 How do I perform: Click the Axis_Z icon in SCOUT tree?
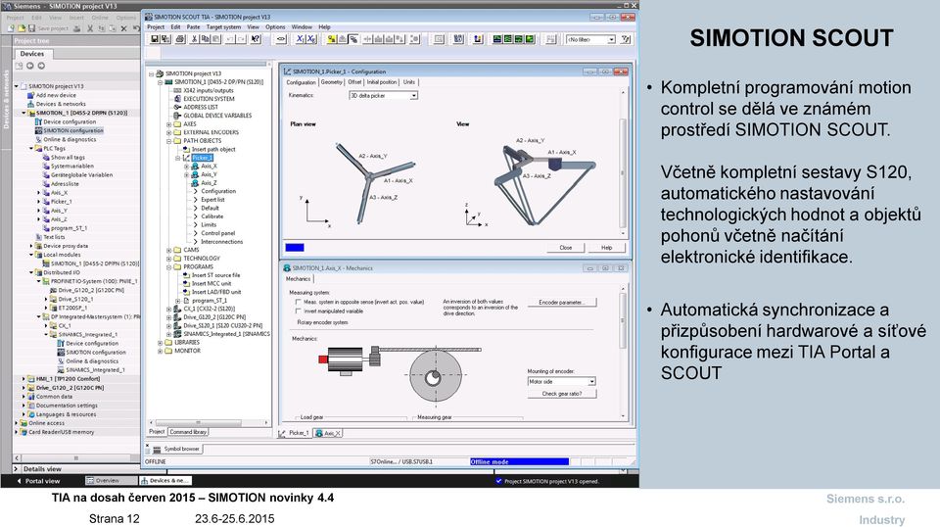tap(195, 183)
